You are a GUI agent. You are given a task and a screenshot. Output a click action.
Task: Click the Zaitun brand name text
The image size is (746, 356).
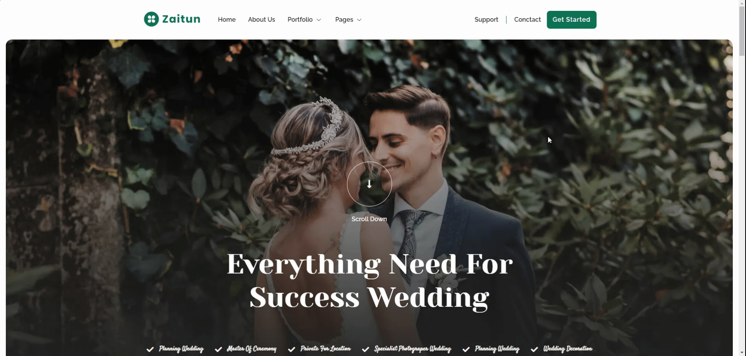181,19
